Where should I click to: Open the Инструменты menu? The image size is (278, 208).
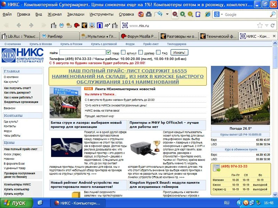[x=101, y=14]
